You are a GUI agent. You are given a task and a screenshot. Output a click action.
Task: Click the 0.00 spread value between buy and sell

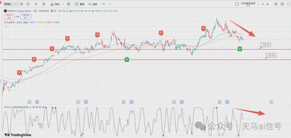click(17, 16)
